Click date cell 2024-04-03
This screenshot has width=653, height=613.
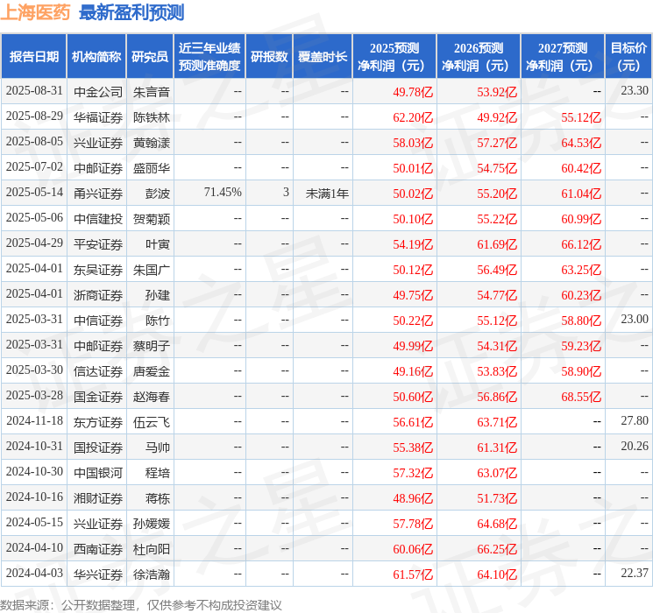pos(34,573)
